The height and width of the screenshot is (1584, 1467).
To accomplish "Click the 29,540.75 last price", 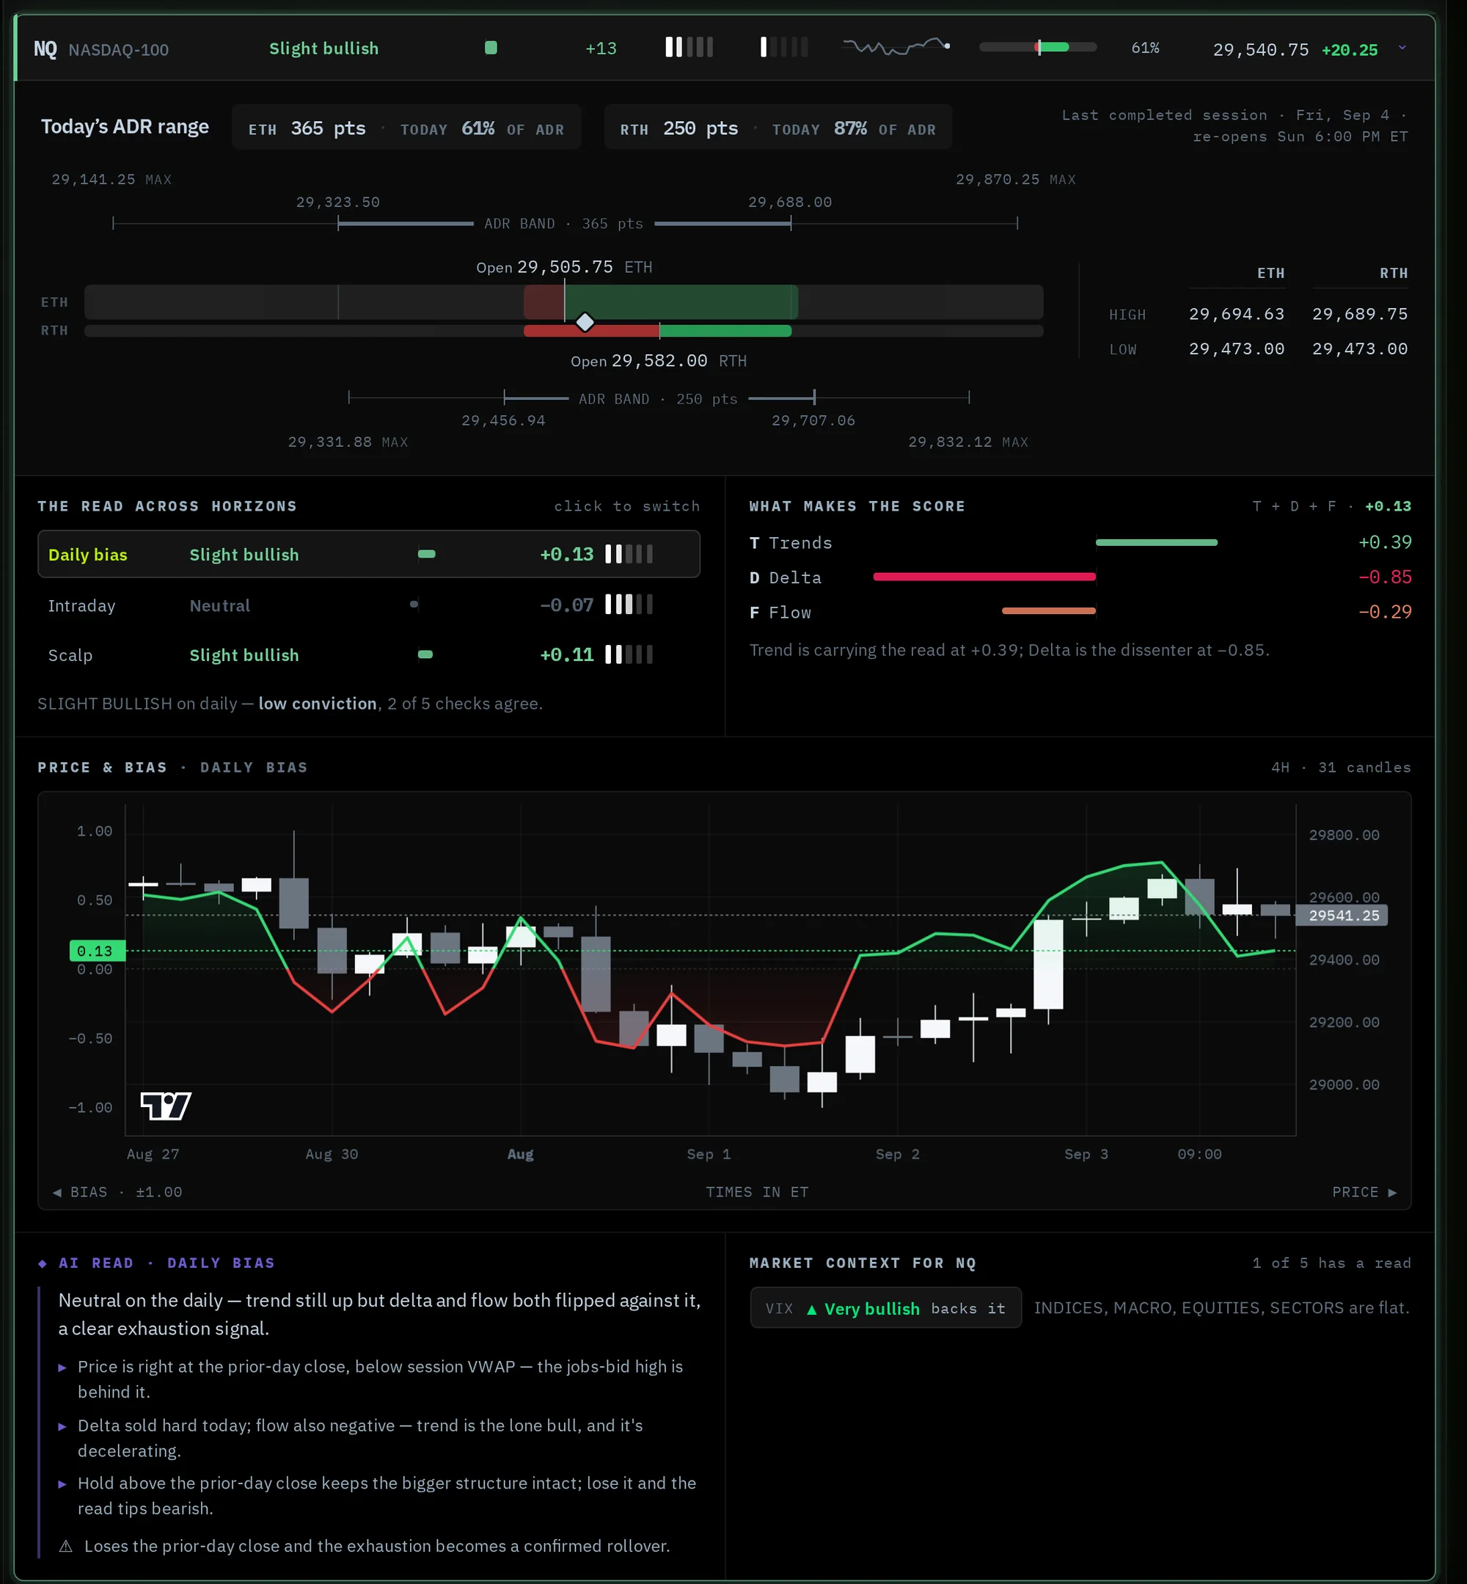I will point(1261,49).
